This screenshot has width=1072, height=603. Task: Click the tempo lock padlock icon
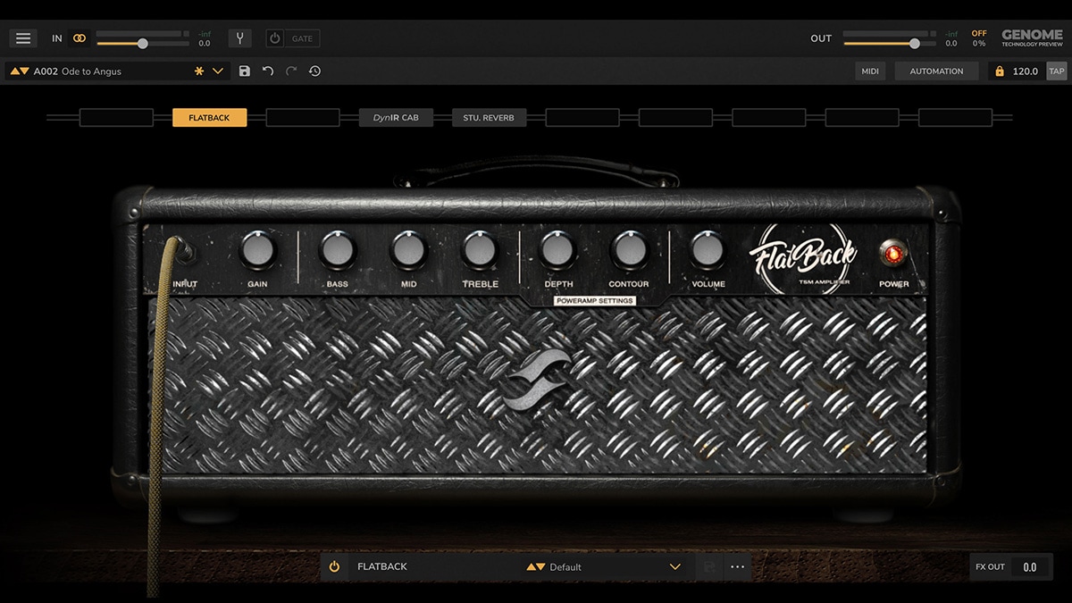click(999, 71)
